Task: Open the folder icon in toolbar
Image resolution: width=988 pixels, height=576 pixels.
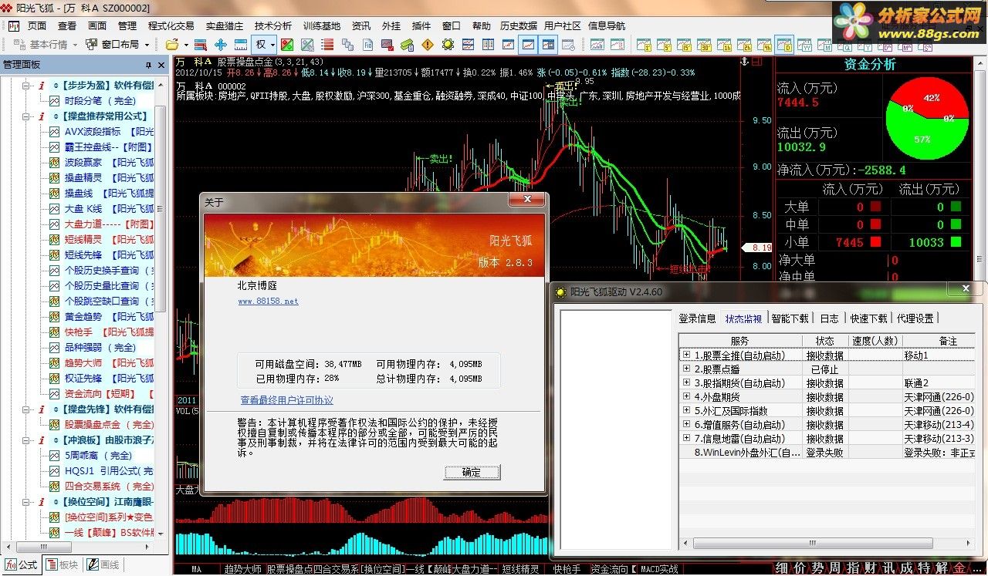Action: [171, 45]
